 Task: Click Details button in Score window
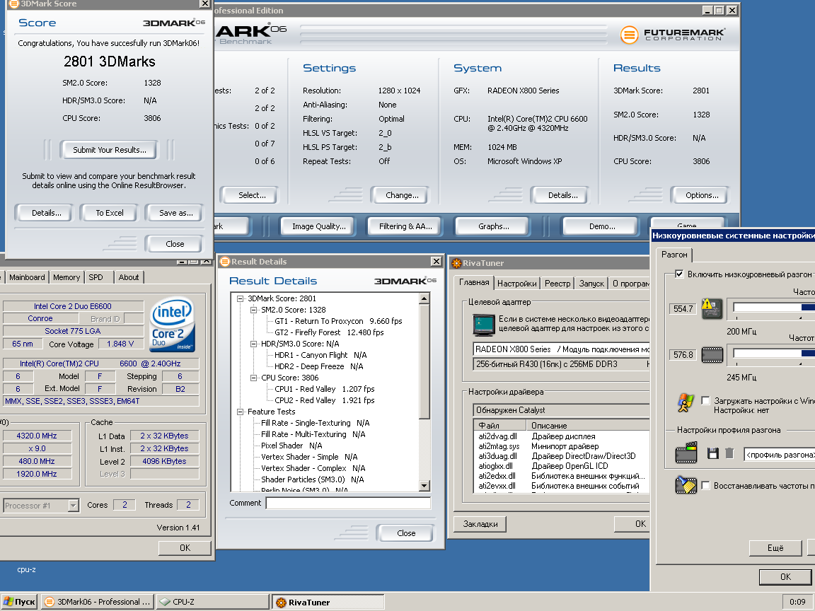coord(46,213)
